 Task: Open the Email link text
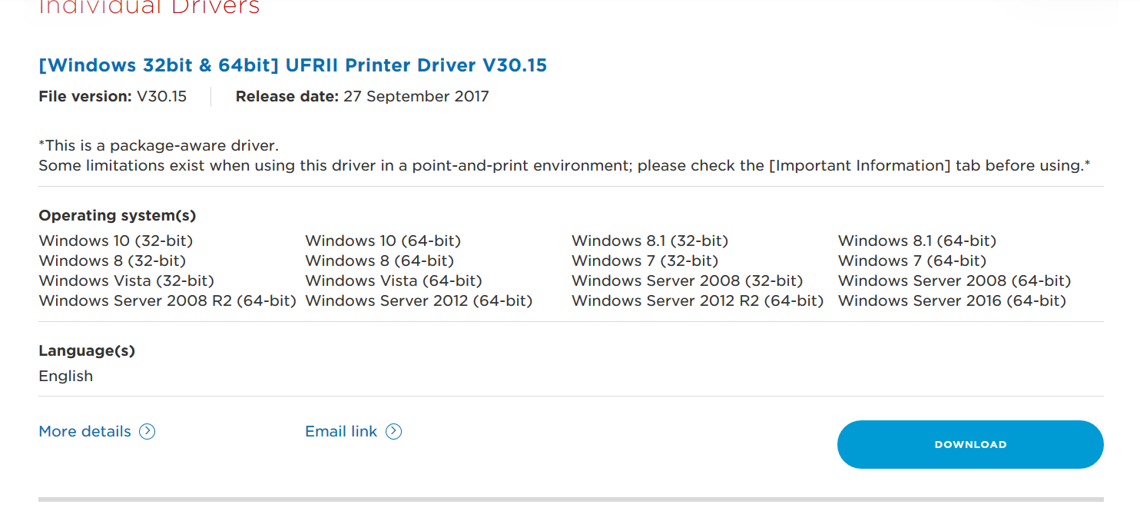click(341, 432)
